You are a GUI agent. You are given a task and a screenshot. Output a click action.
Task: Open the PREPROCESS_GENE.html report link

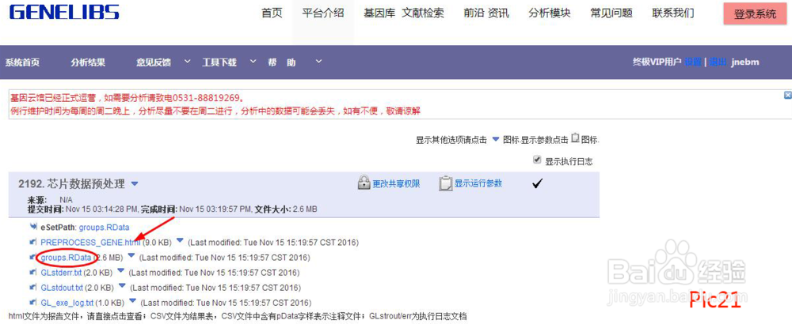click(90, 243)
